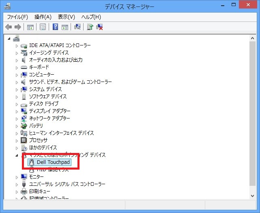
Task: Click the root computer node icon
Action: pyautogui.click(x=16, y=38)
